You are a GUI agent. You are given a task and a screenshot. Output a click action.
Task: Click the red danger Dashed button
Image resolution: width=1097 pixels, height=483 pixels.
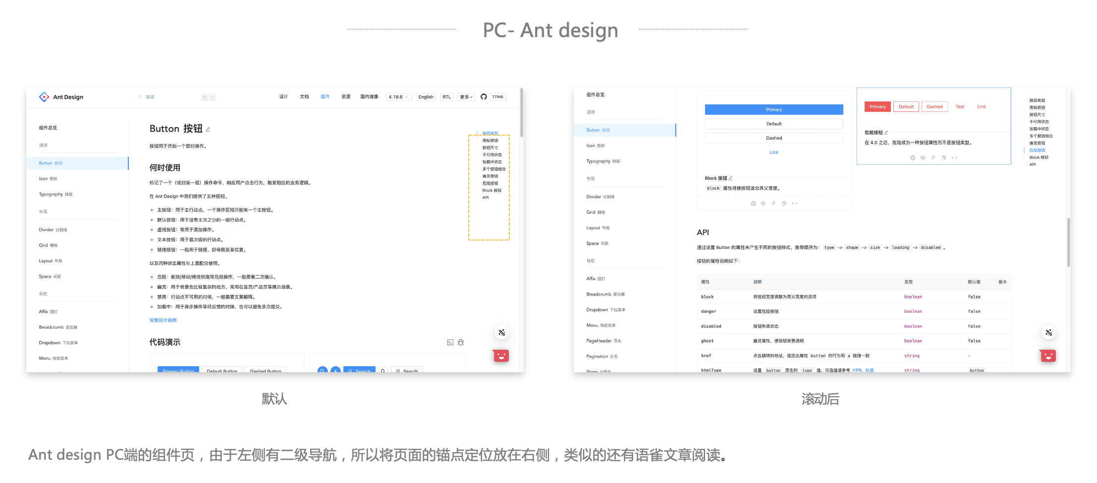pyautogui.click(x=934, y=107)
